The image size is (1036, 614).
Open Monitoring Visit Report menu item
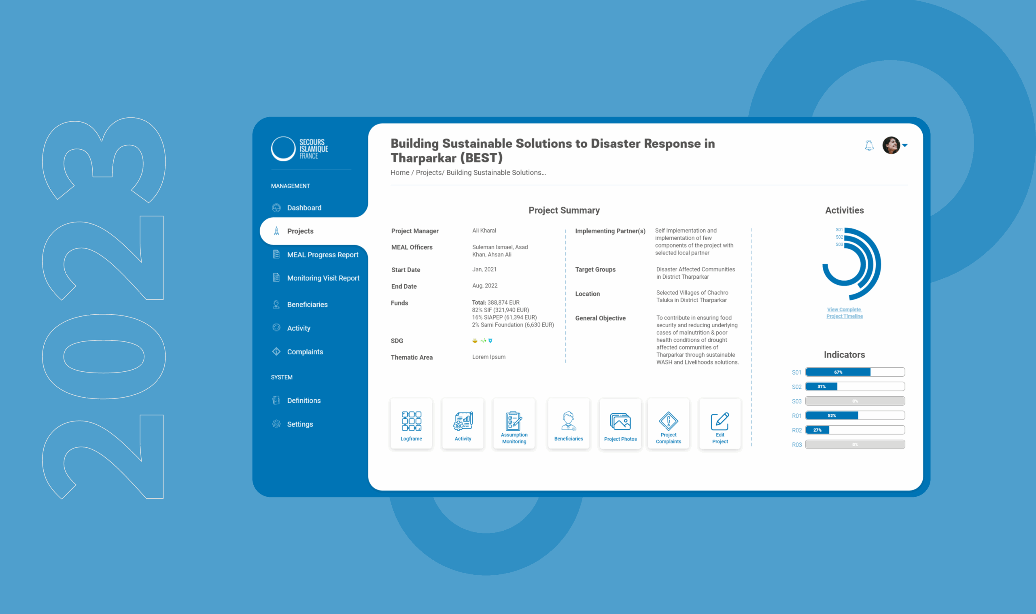(323, 278)
